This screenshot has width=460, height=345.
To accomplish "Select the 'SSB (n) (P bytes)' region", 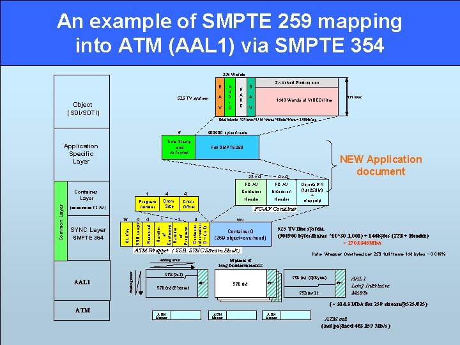I will coord(172,288).
